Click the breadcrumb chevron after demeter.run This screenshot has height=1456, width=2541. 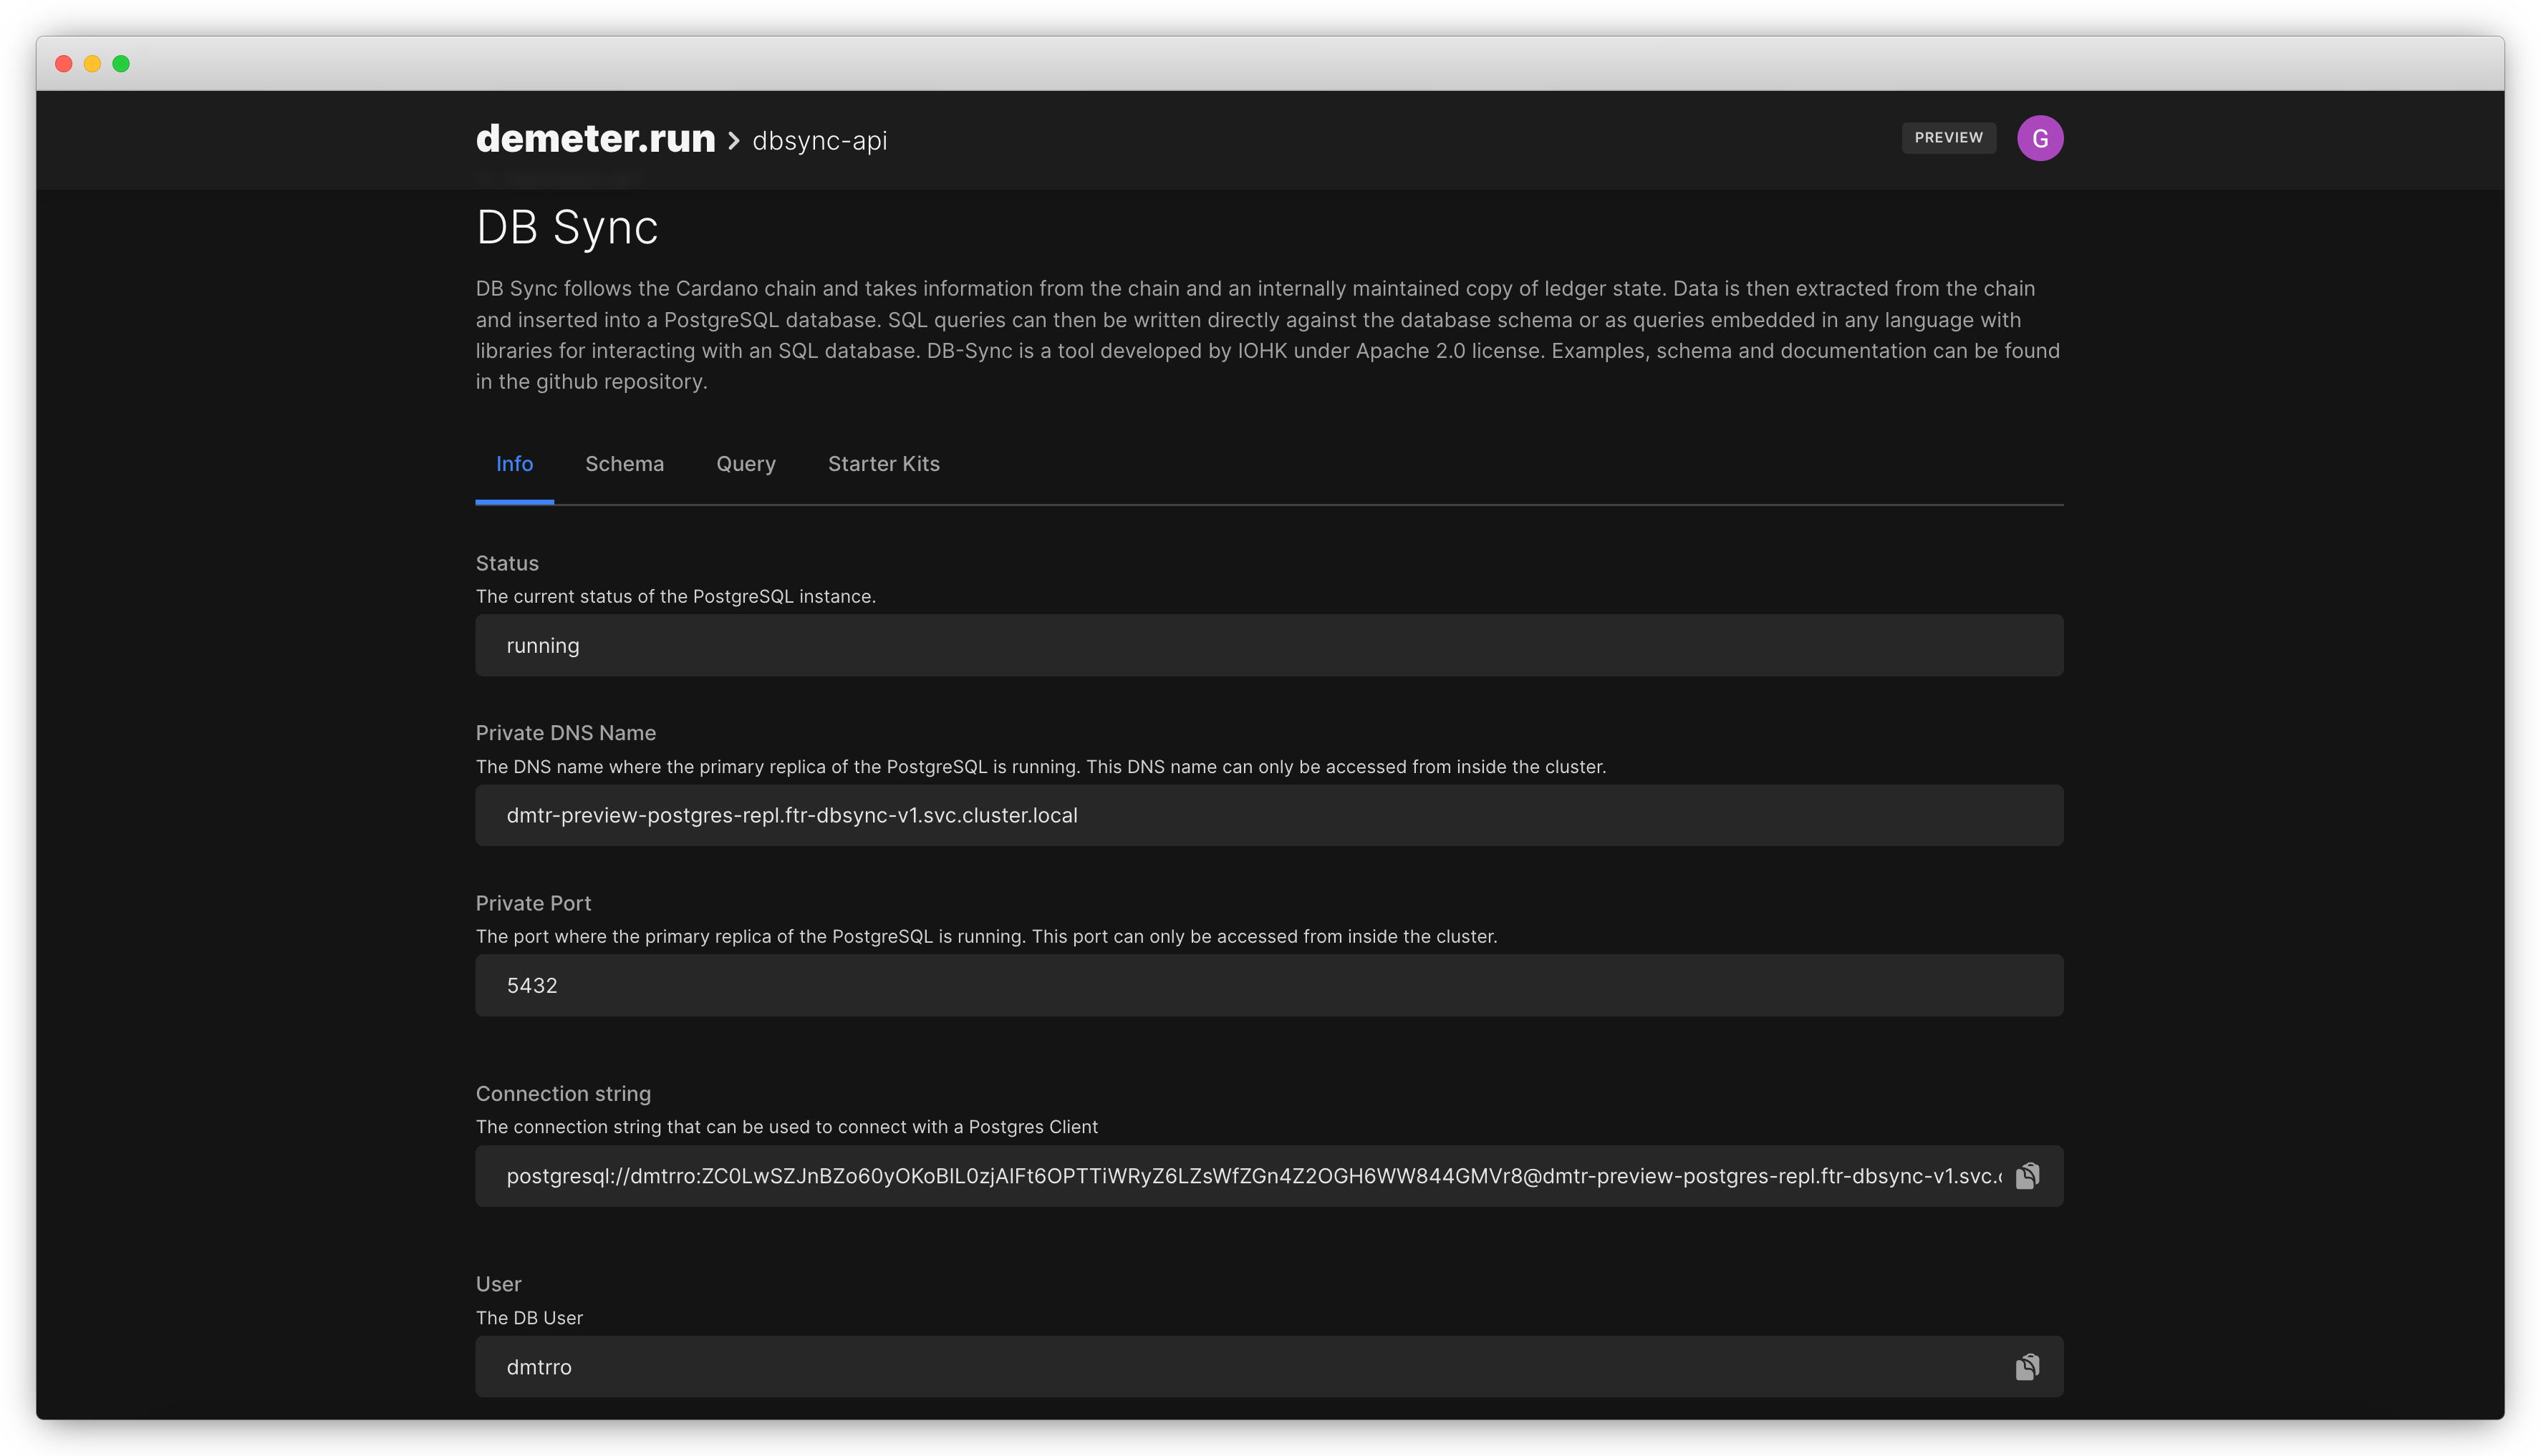click(x=733, y=141)
